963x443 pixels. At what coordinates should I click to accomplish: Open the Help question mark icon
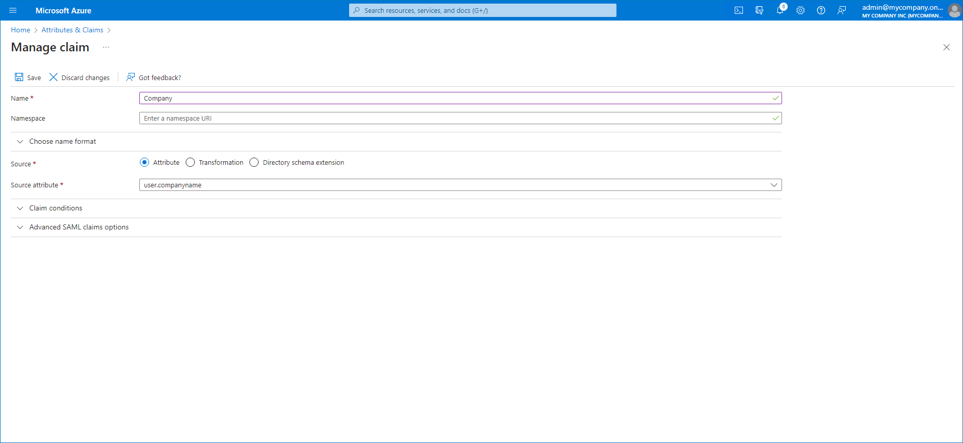click(821, 10)
